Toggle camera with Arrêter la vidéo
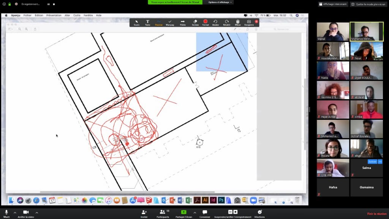The width and height of the screenshot is (389, 219). click(26, 213)
